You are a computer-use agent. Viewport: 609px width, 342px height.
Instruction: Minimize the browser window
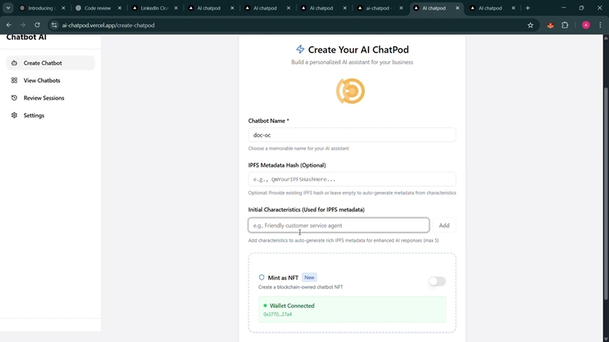(x=564, y=8)
